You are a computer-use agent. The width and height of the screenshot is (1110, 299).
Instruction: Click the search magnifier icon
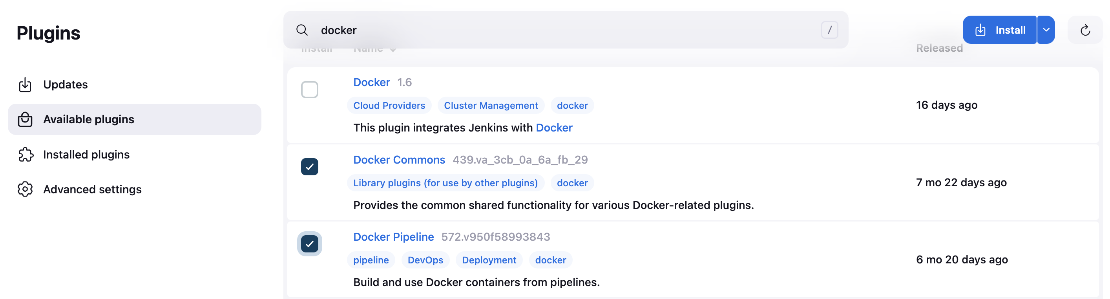(302, 30)
